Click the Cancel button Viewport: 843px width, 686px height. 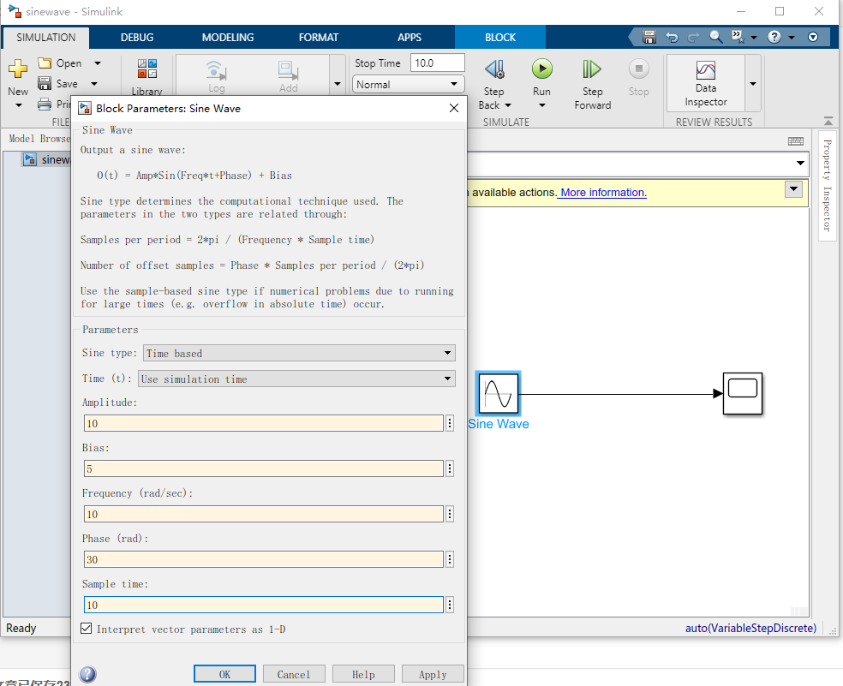(294, 674)
